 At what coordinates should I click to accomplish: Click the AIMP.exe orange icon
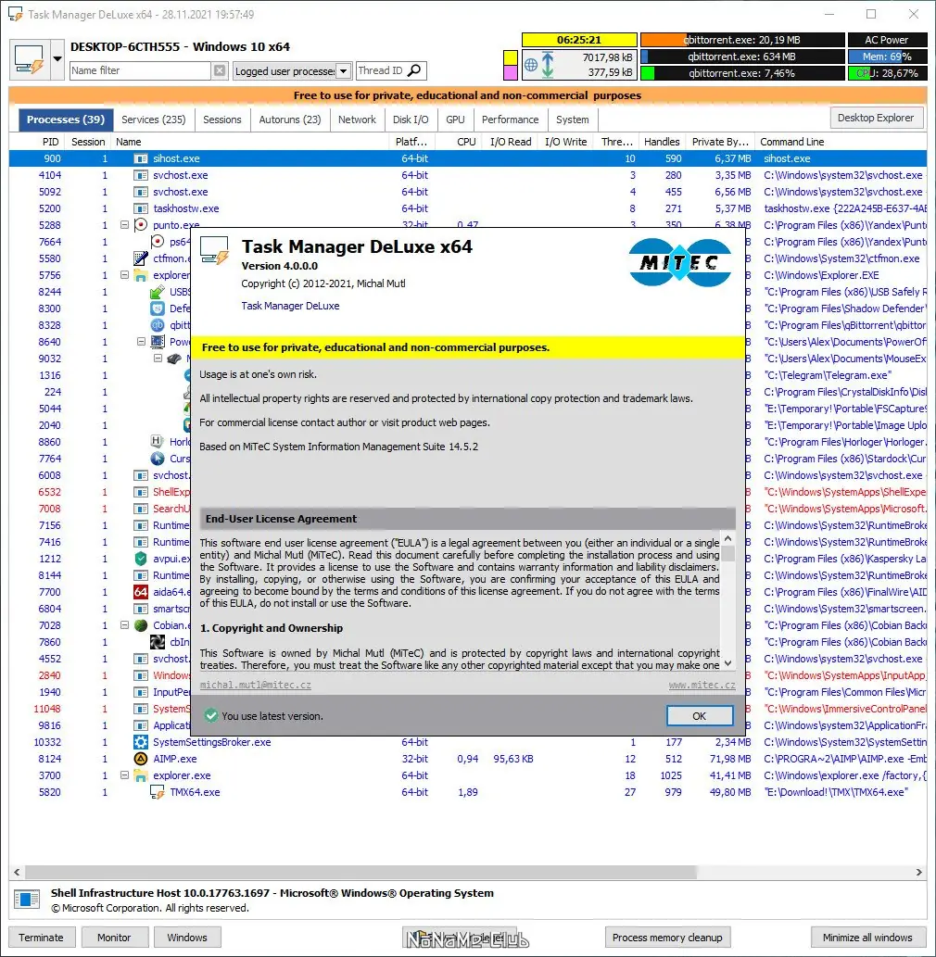(x=141, y=759)
